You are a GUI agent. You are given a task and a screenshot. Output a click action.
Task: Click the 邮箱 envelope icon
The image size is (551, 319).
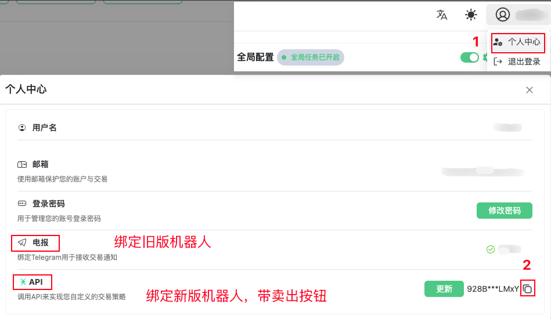pyautogui.click(x=22, y=165)
